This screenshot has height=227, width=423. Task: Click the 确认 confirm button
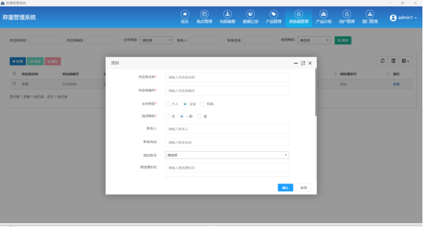[x=285, y=188]
